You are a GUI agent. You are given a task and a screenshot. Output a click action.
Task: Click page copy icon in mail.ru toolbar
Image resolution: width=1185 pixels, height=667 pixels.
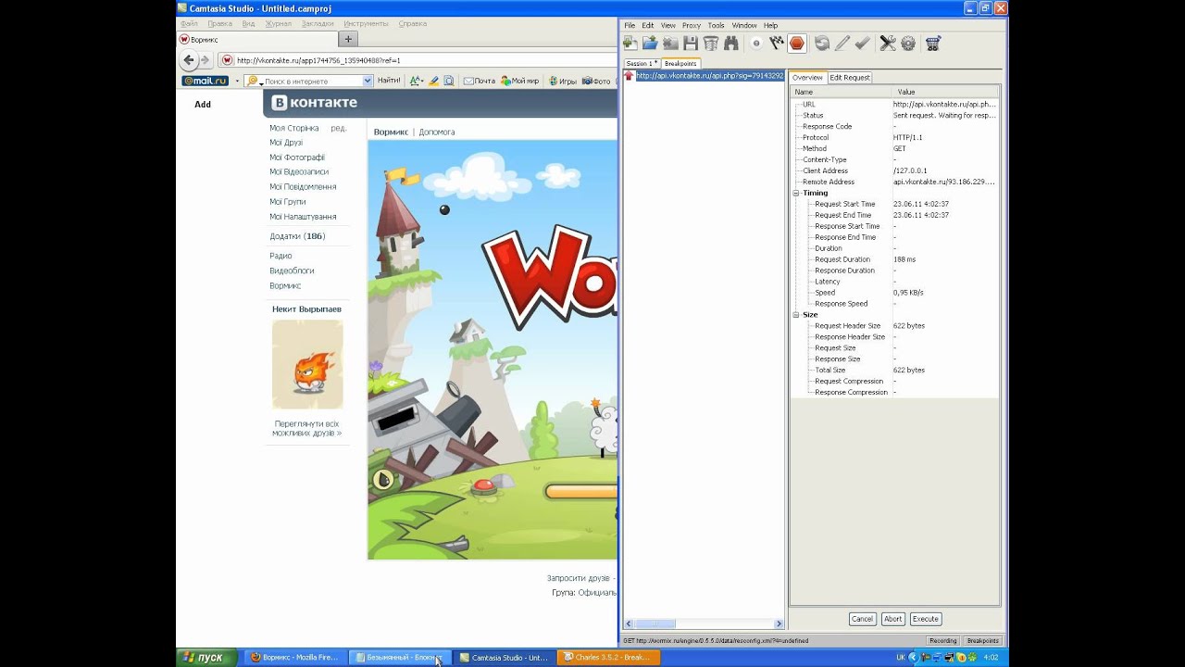449,81
